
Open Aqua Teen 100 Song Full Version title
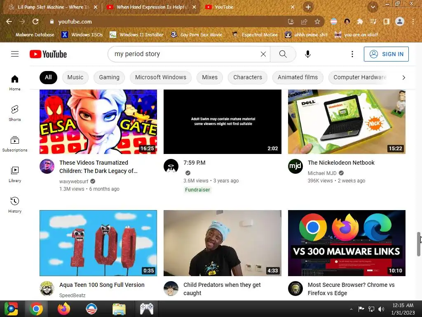(x=102, y=285)
